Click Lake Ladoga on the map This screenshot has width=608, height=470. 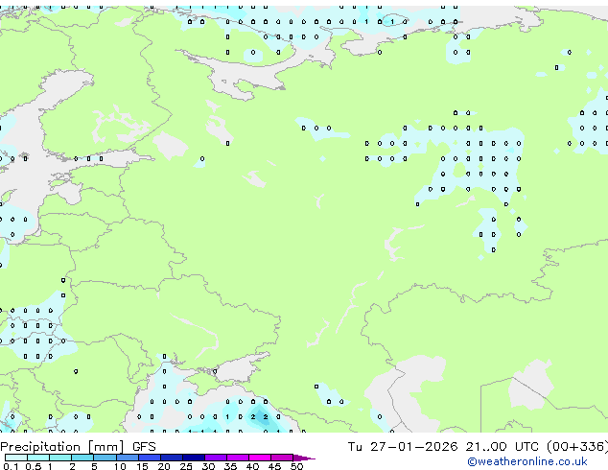coord(171,145)
